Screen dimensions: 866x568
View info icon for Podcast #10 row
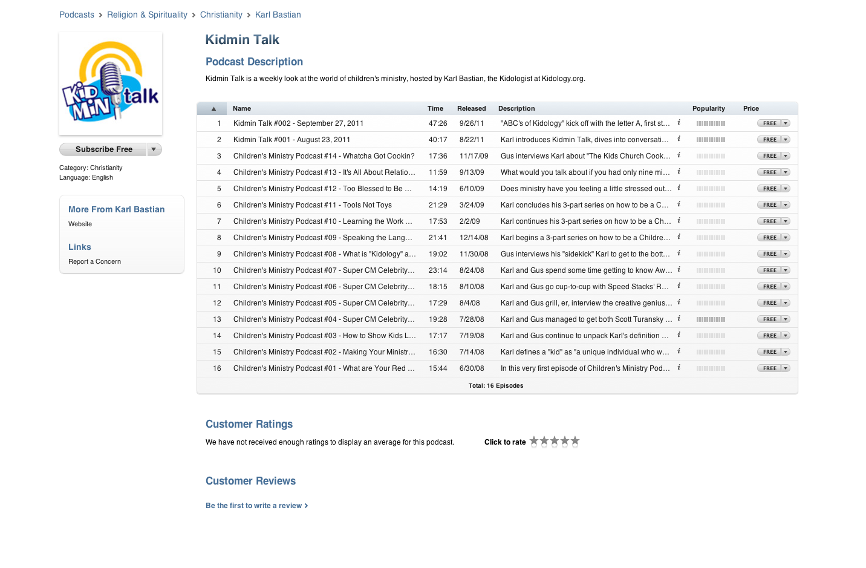679,221
